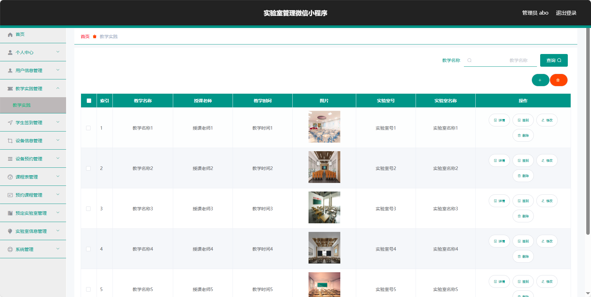This screenshot has width=591, height=297.
Task: Select the 教学实践 submenu item
Action: coord(33,105)
